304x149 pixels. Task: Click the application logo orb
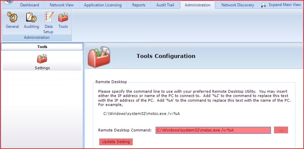click(8, 2)
